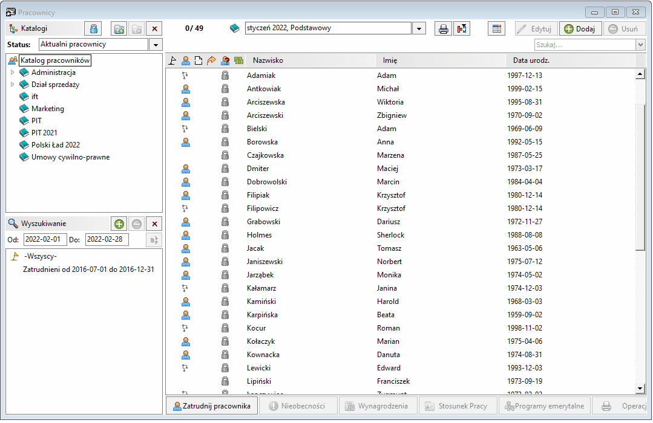
Task: Select Polski Ład 2022 catalog
Action: (x=56, y=145)
